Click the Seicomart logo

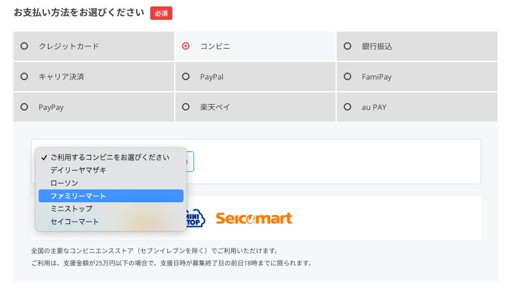254,219
